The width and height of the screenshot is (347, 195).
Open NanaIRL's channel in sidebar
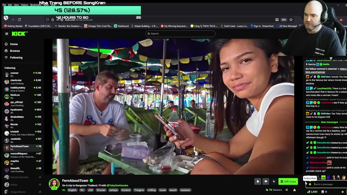(x=23, y=170)
